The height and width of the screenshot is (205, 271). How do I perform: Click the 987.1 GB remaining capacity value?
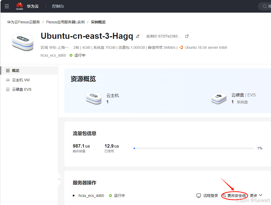(81, 146)
